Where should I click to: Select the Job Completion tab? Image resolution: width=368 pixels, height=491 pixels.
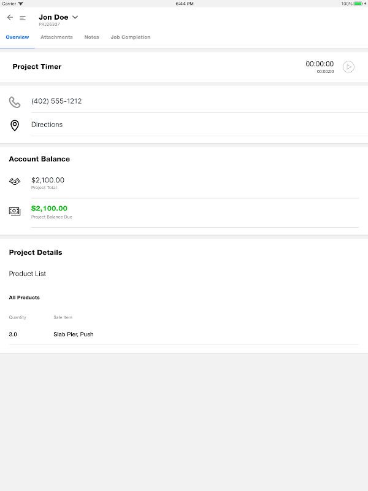point(130,37)
